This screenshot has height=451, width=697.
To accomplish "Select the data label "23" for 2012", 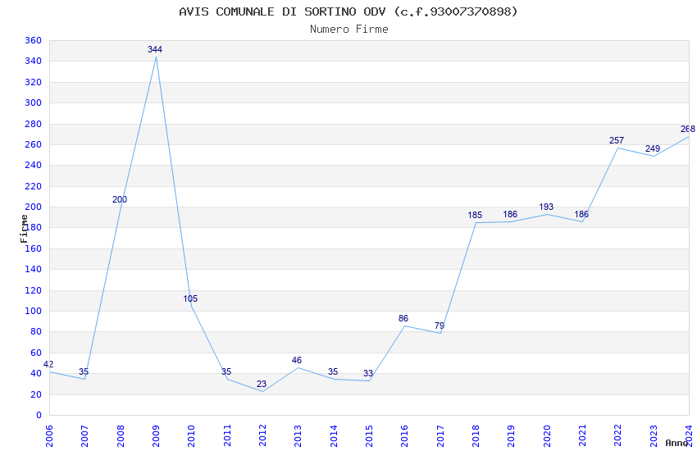I will click(x=262, y=384).
